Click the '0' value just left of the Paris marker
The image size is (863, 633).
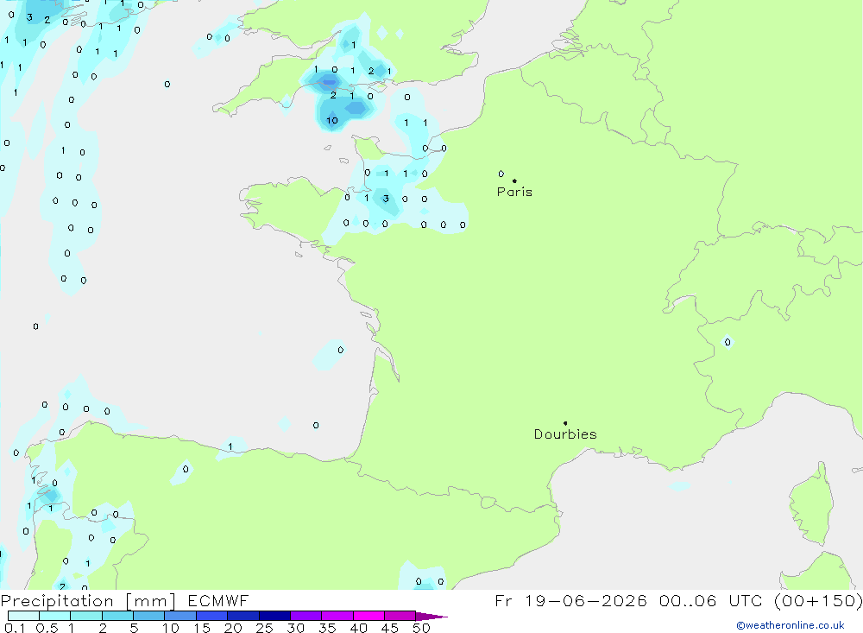click(x=501, y=174)
